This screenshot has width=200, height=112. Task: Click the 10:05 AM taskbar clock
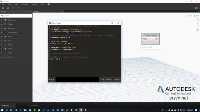(190, 110)
